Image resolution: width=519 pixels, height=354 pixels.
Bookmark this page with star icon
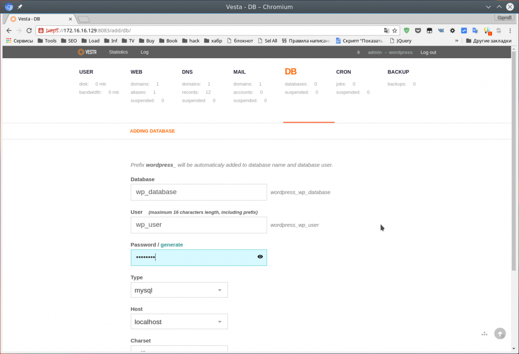pos(395,30)
